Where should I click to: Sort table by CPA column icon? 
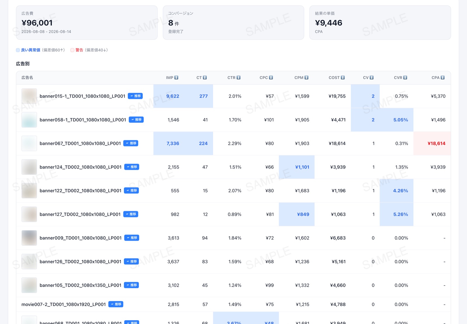[442, 78]
